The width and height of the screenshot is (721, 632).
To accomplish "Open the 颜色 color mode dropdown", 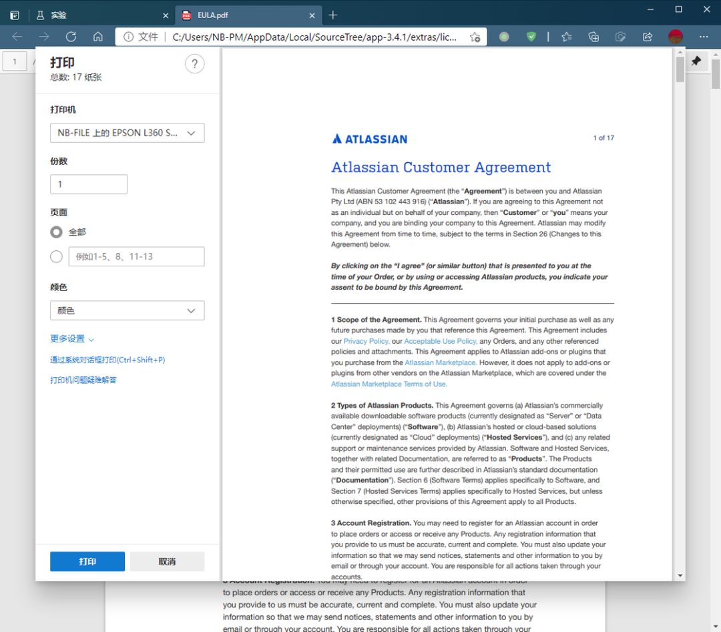I will point(128,311).
